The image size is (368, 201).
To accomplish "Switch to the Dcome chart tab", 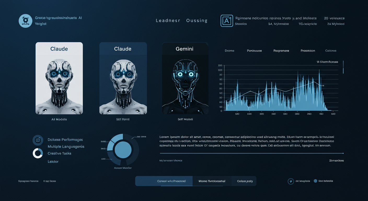I will pyautogui.click(x=229, y=51).
